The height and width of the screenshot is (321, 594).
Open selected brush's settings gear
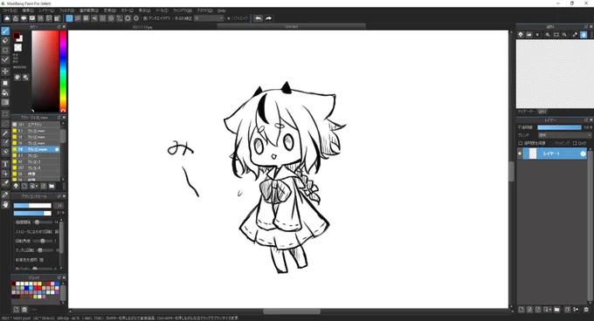(57, 149)
